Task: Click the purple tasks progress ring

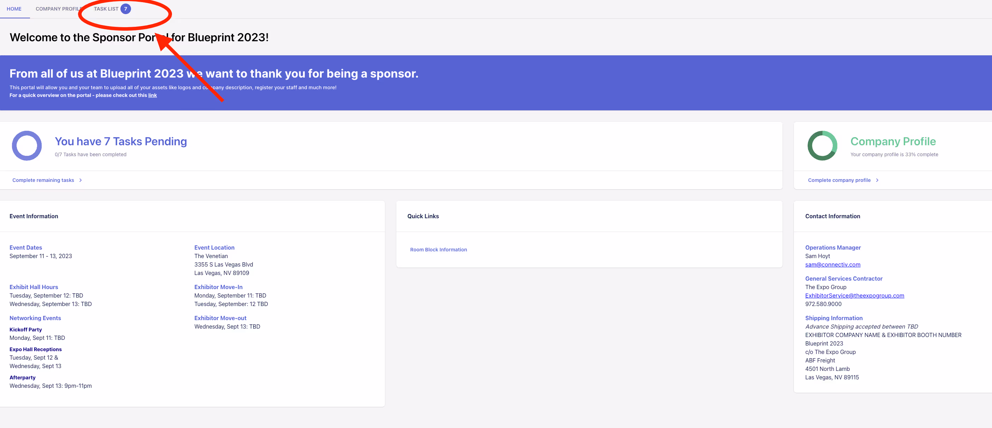Action: point(26,146)
